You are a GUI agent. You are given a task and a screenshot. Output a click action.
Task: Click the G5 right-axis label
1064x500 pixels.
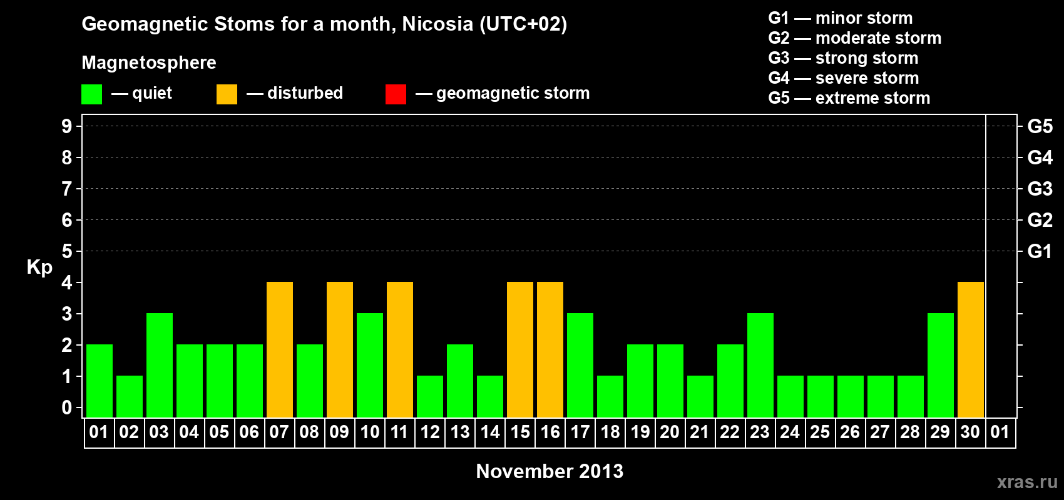(x=1040, y=126)
